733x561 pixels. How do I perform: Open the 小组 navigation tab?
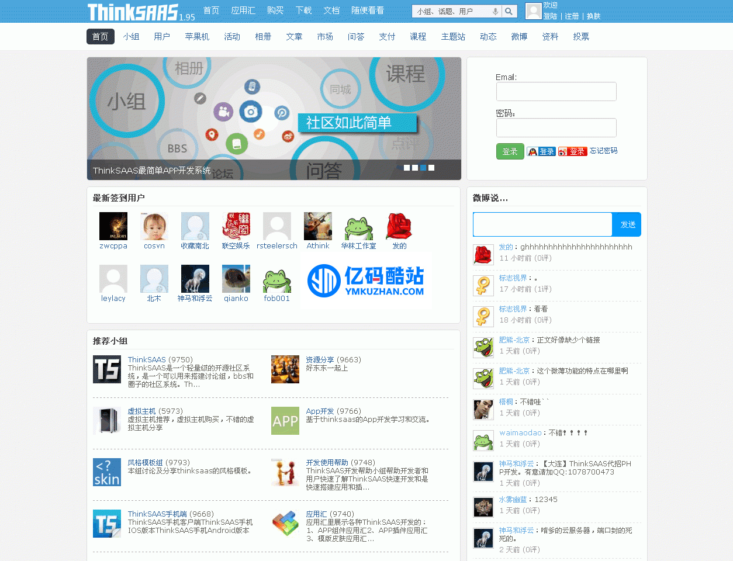[x=132, y=36]
